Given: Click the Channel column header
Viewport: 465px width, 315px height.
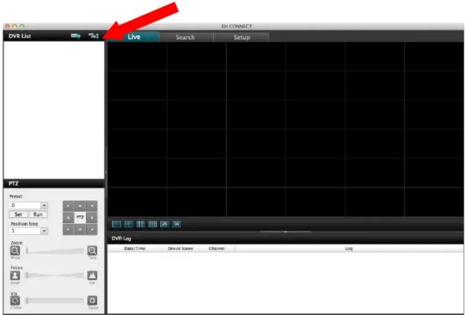Looking at the screenshot, I should tap(216, 248).
